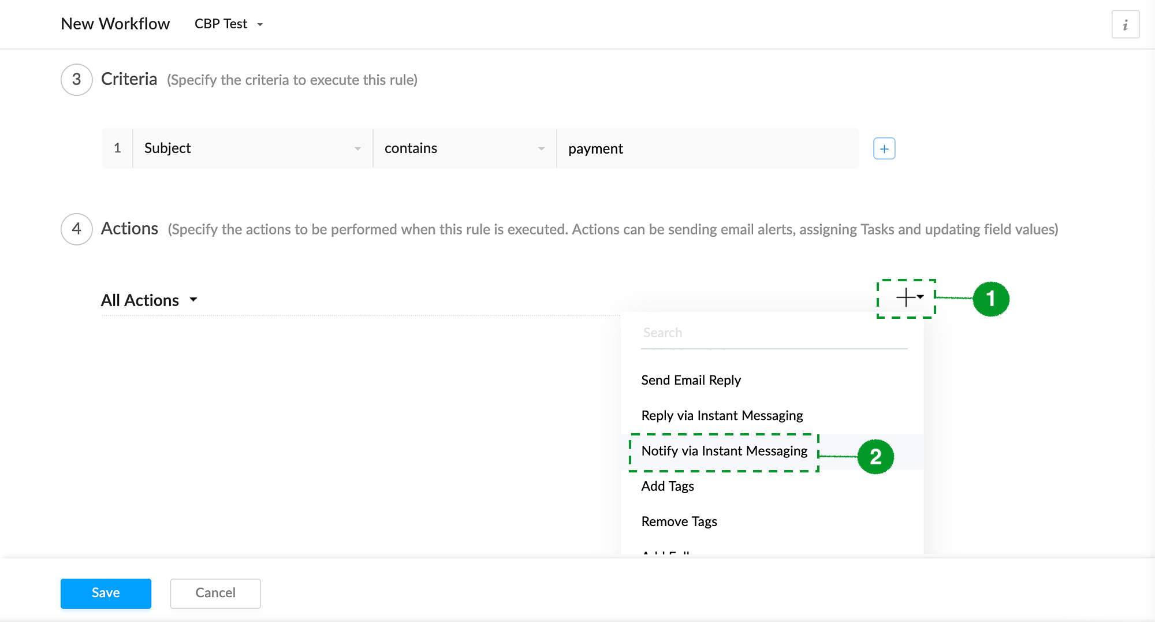Open the Subject field dropdown

(252, 148)
